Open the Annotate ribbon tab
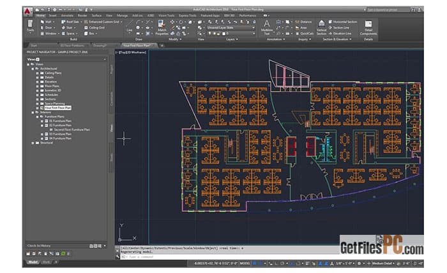447x273 pixels. pyautogui.click(x=67, y=16)
